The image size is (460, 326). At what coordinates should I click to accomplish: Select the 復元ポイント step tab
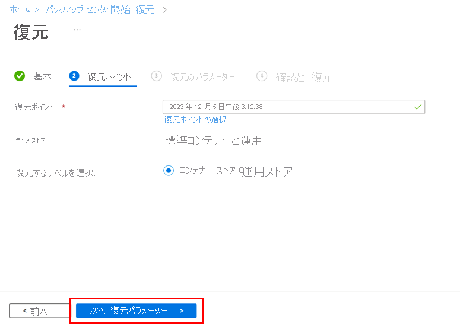point(109,76)
